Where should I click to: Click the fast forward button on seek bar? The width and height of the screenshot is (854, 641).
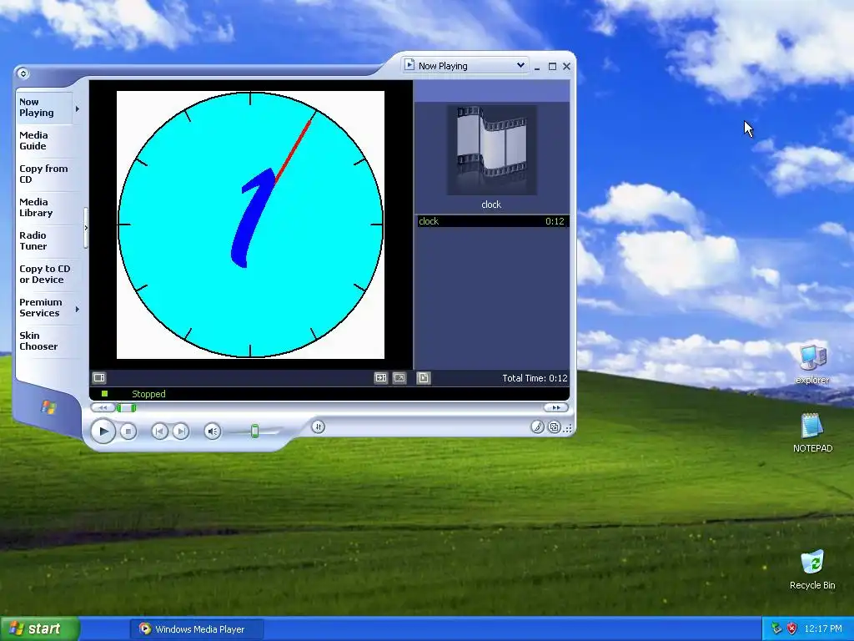(555, 407)
